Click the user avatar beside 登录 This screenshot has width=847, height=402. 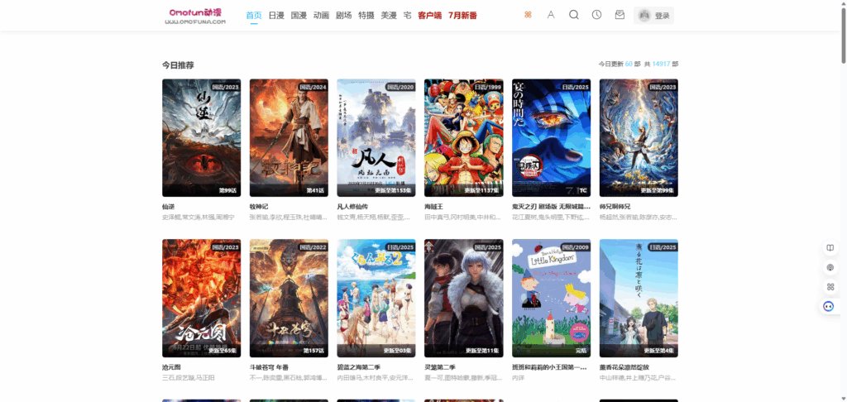tap(644, 16)
